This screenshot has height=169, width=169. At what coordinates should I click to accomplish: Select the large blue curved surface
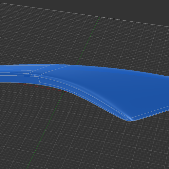pyautogui.click(x=109, y=87)
